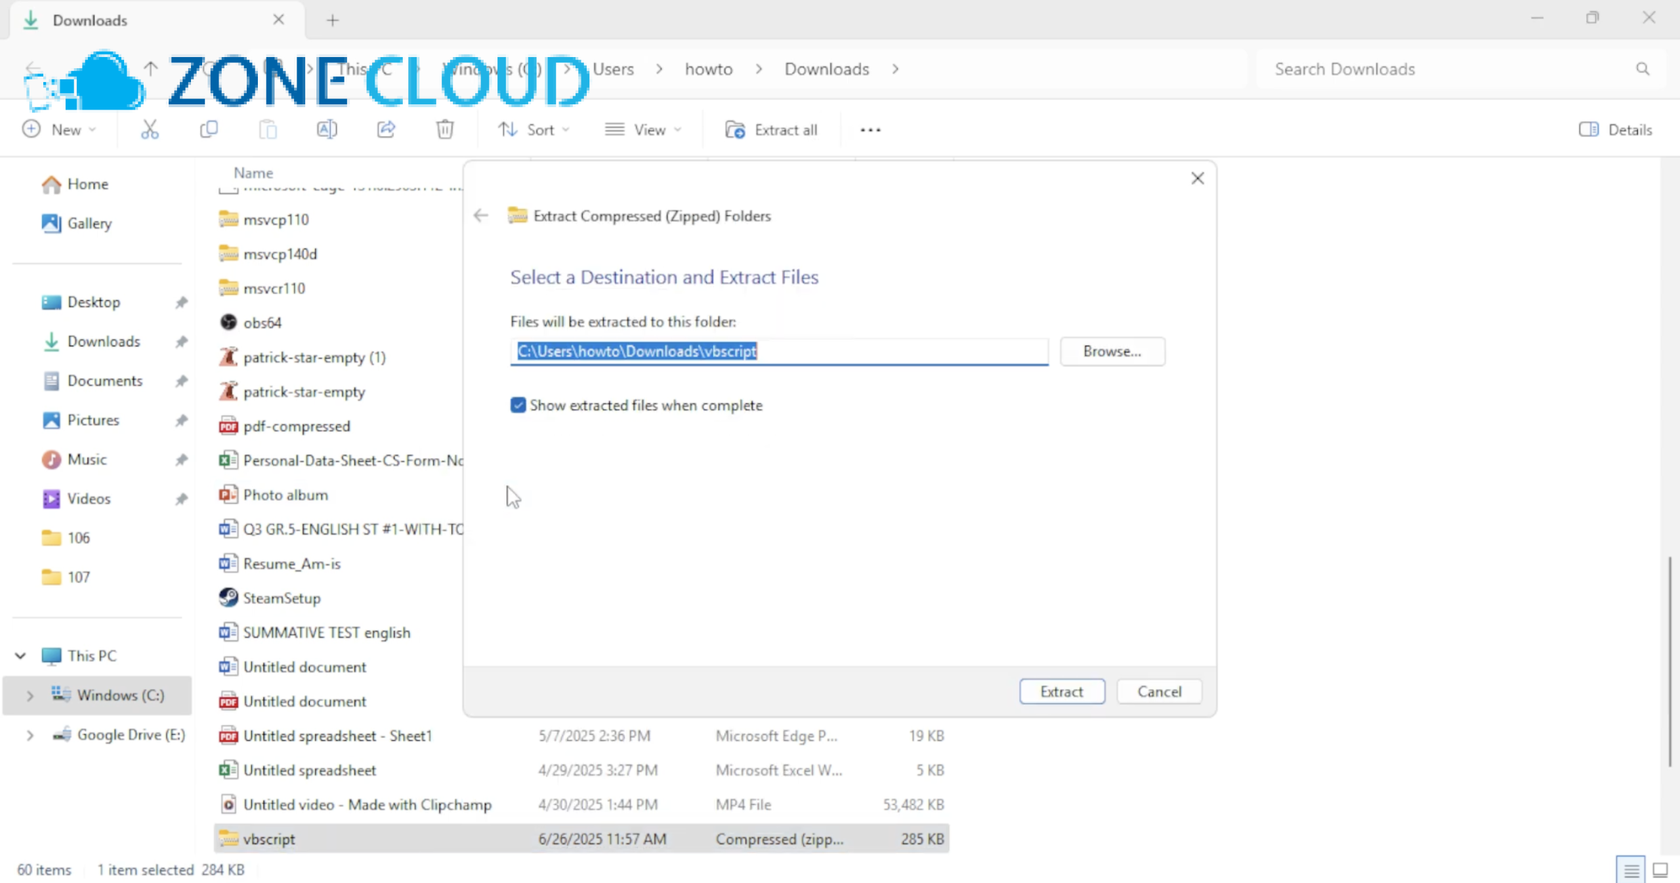The height and width of the screenshot is (883, 1680).
Task: Expand the Windows (C:) tree node
Action: (x=30, y=695)
